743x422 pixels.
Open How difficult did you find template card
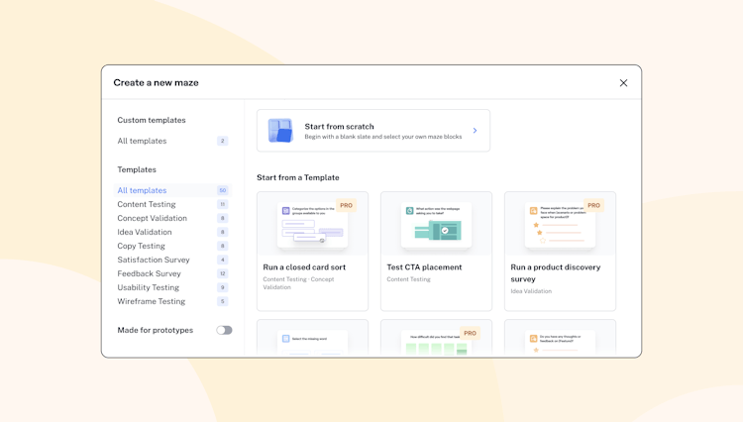pyautogui.click(x=436, y=338)
